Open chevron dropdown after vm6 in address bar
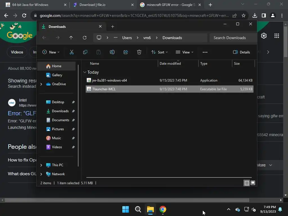This screenshot has height=216, width=288. click(156, 38)
